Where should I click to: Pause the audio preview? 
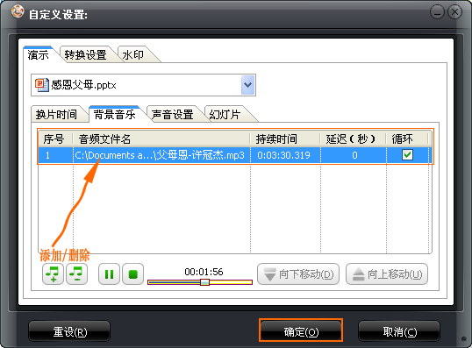tap(109, 273)
